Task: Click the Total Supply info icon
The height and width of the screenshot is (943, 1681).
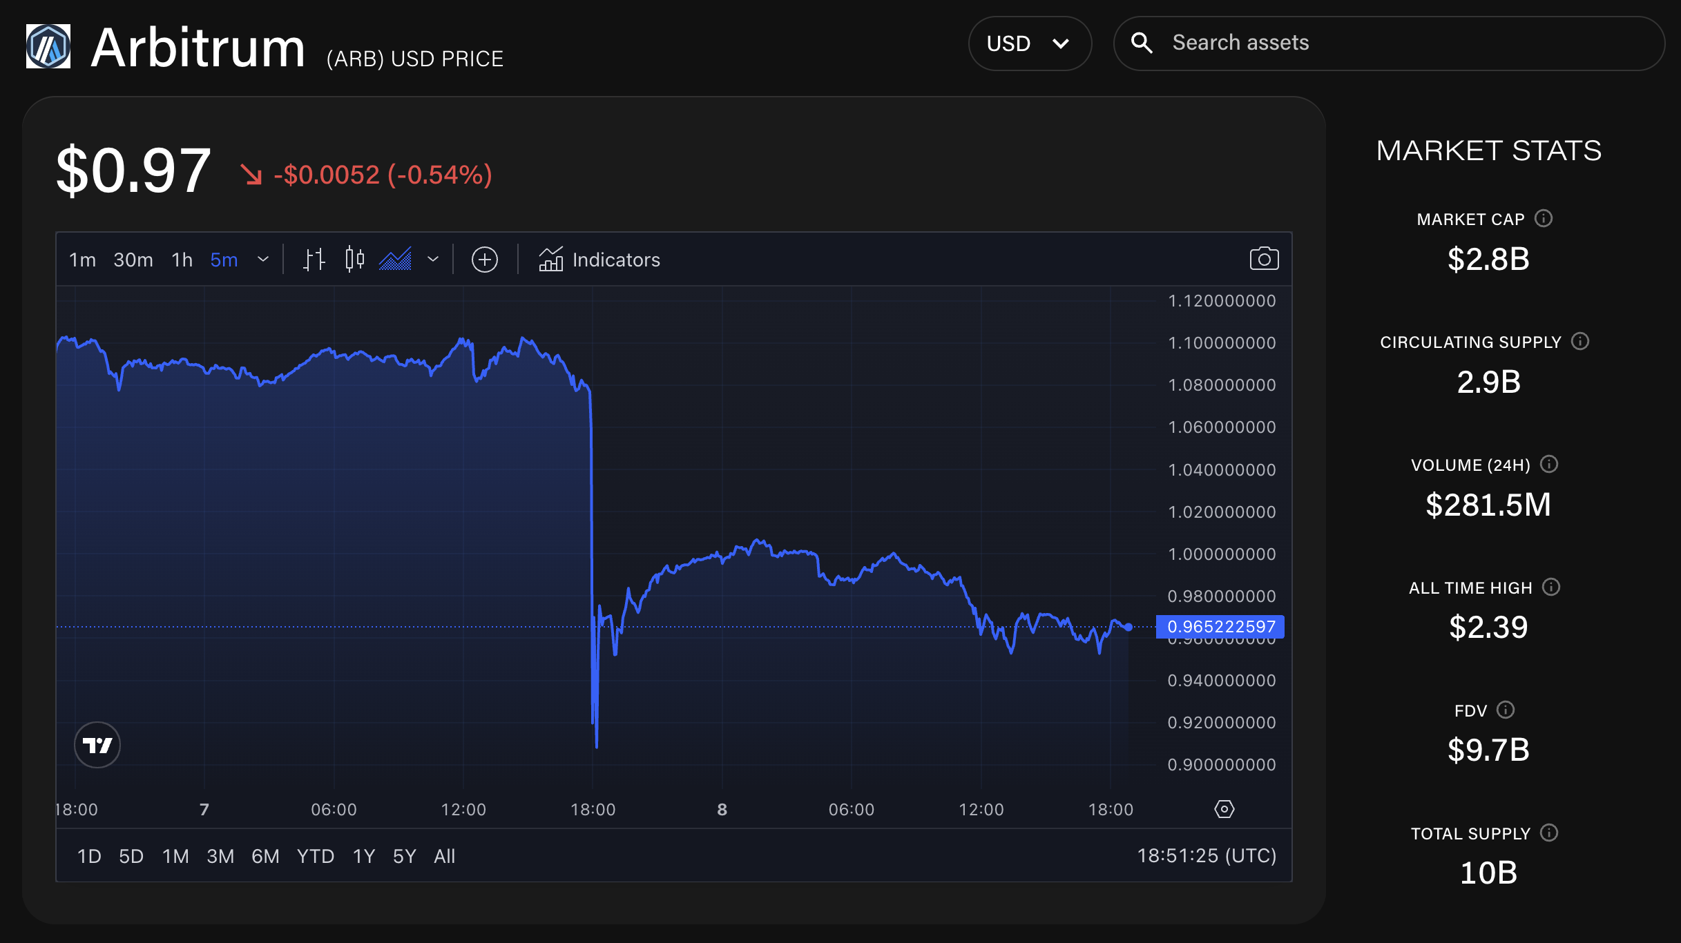Action: tap(1549, 833)
